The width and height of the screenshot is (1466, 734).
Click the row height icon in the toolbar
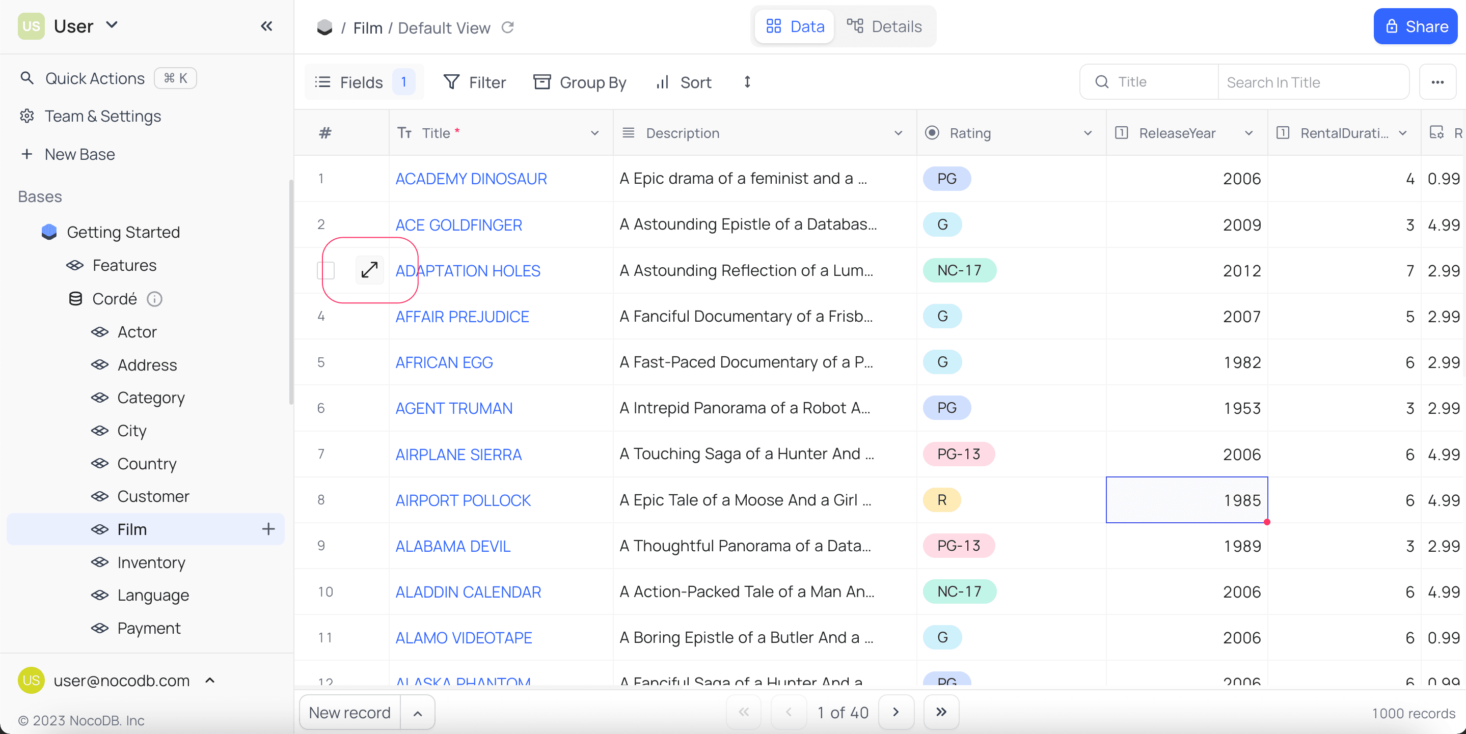click(747, 82)
